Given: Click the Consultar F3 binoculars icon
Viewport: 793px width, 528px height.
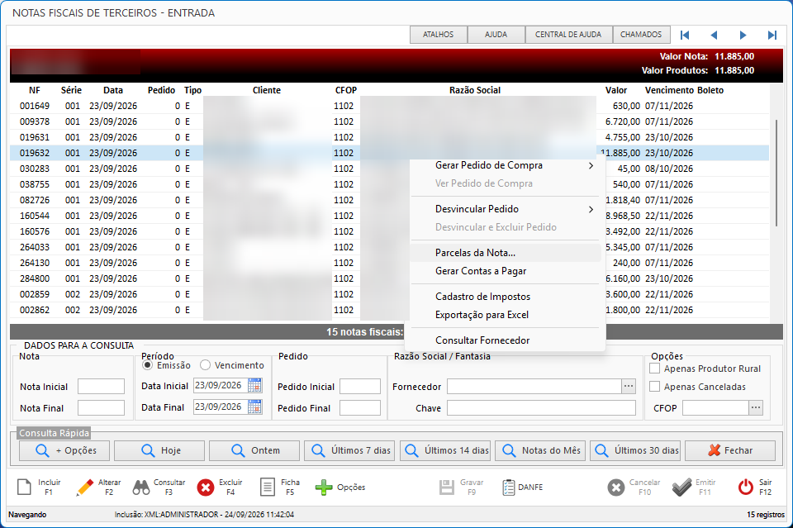Looking at the screenshot, I should point(141,487).
